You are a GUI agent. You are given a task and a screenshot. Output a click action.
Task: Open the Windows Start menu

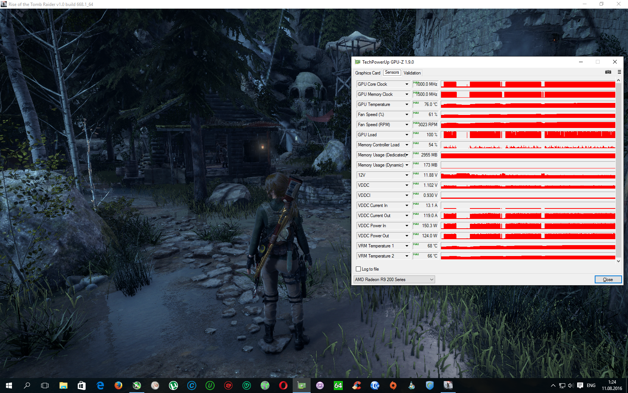[9, 385]
